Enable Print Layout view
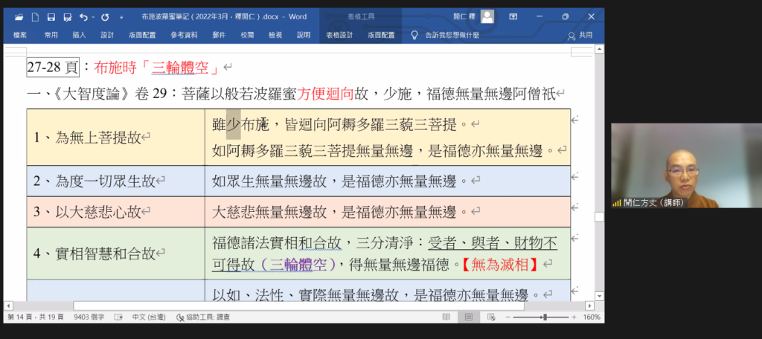Screen dimensions: 762x339 [x=468, y=317]
